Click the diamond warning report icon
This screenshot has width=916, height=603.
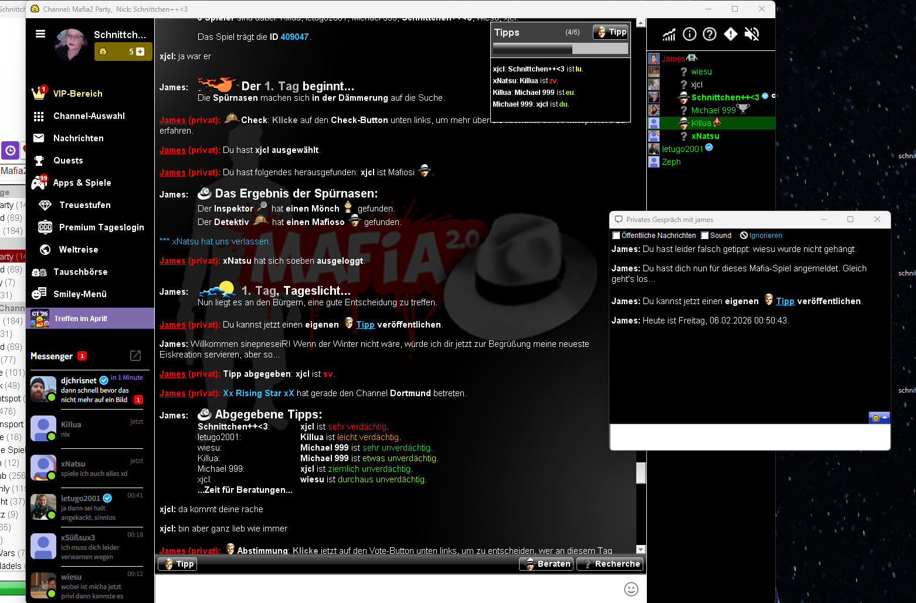pos(731,35)
